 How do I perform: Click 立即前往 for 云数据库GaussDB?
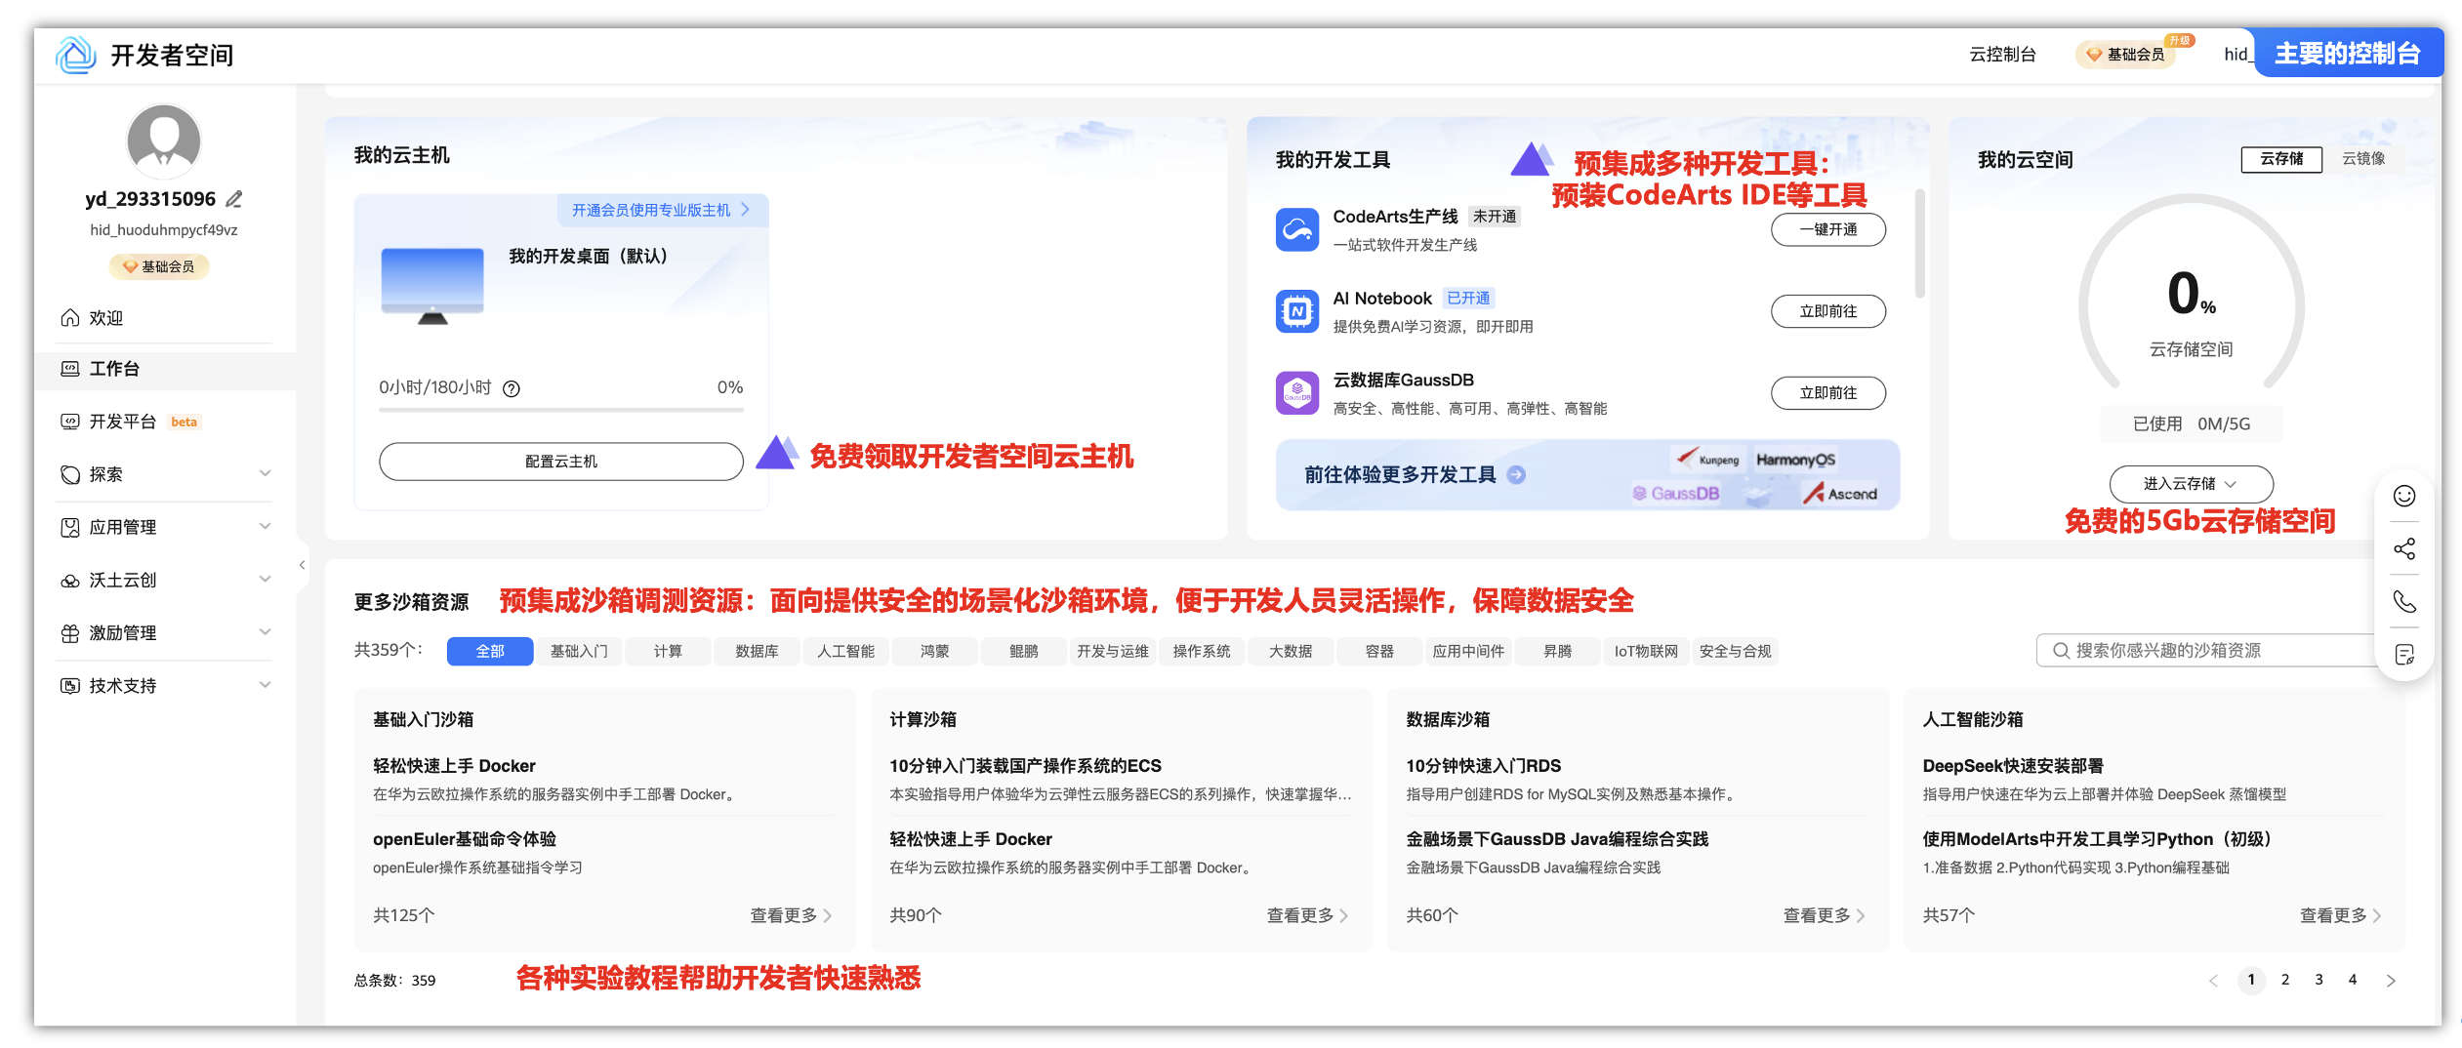click(1828, 393)
